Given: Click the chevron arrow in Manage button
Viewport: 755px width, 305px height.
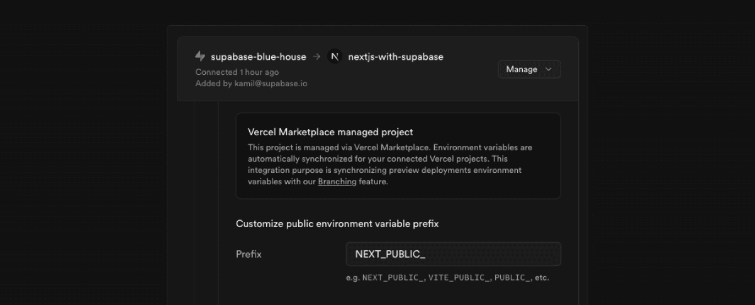Looking at the screenshot, I should (548, 69).
